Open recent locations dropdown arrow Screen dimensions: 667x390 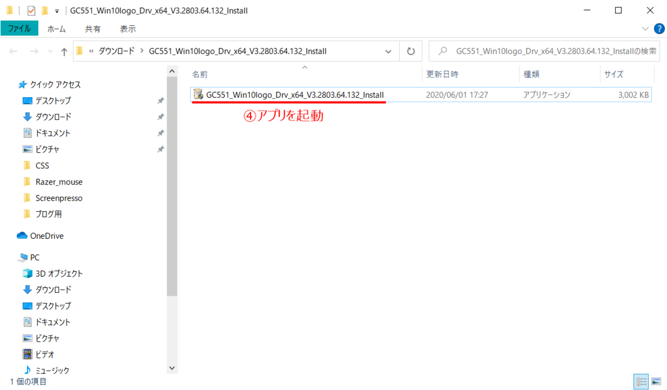pyautogui.click(x=49, y=52)
